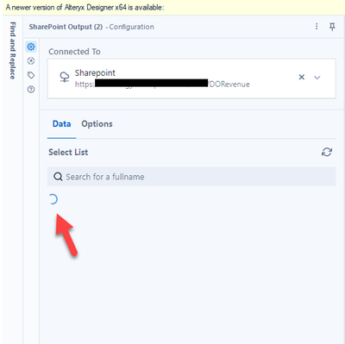Image resolution: width=345 pixels, height=344 pixels.
Task: Open the Help question mark icon
Action: tap(31, 90)
